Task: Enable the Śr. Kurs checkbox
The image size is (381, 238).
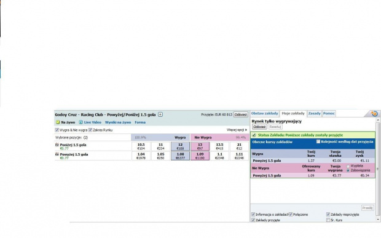Action: pyautogui.click(x=328, y=220)
